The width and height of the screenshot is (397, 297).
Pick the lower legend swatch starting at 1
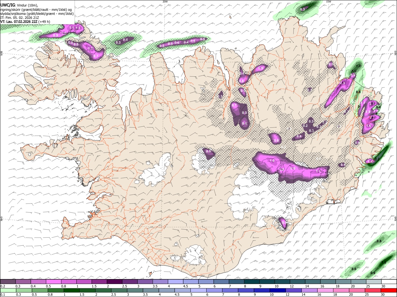(x=72, y=291)
